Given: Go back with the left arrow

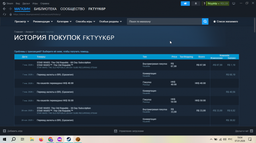Looking at the screenshot, I should pos(4,9).
